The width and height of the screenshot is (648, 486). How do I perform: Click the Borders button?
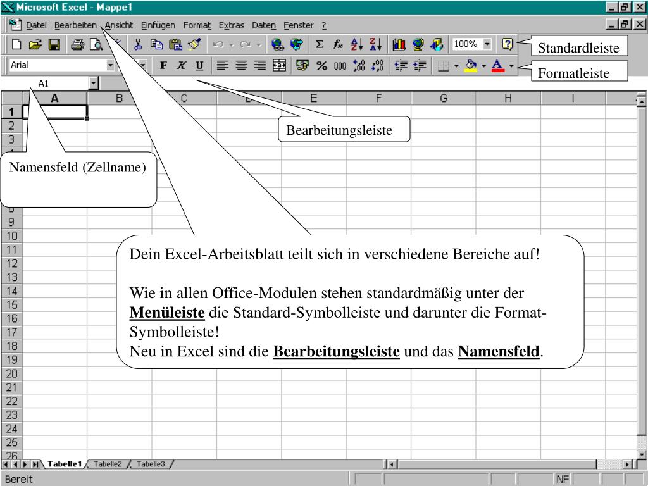coord(443,65)
